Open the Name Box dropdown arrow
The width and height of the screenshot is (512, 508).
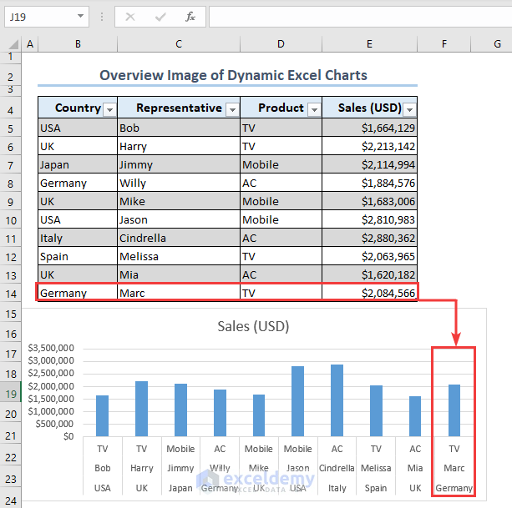(80, 16)
